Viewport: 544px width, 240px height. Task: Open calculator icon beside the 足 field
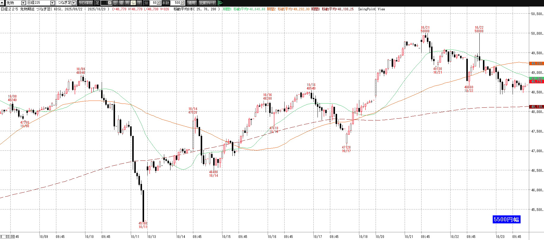tap(109, 3)
